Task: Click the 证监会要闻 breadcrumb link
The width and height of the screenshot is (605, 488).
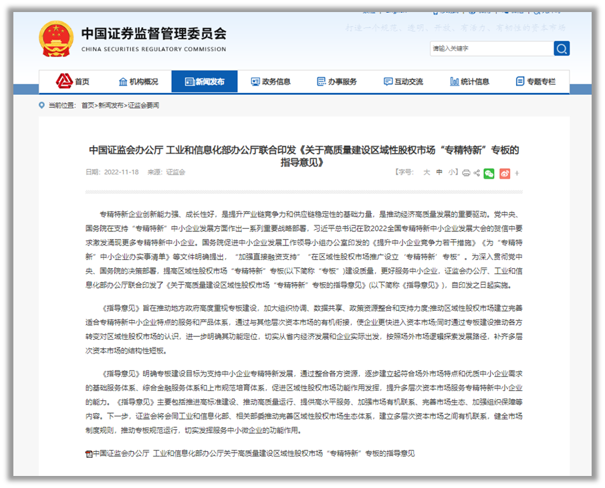Action: click(x=144, y=106)
